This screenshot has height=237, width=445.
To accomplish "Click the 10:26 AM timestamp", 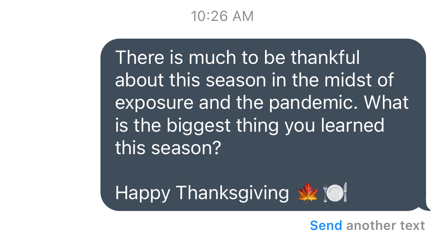I will point(222,16).
